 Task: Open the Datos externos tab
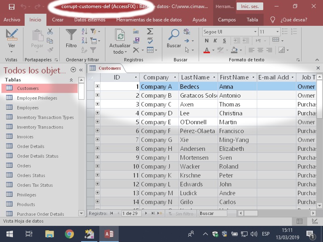(90, 19)
